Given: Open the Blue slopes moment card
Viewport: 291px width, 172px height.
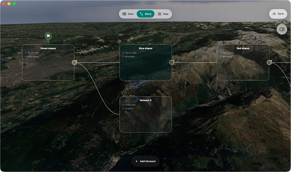Looking at the screenshot, I should click(x=146, y=63).
